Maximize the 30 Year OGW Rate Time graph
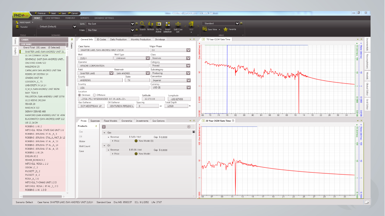The height and width of the screenshot is (216, 385). point(233,121)
